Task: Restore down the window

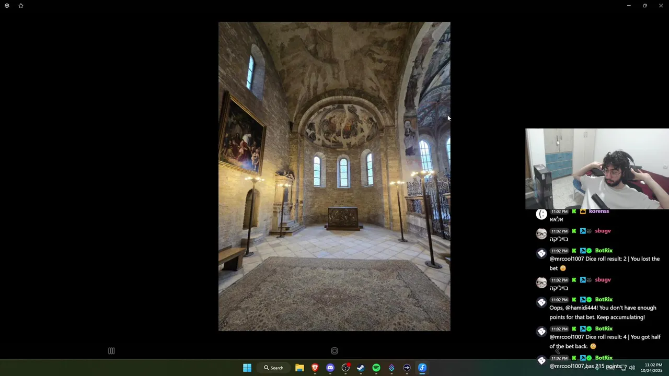Action: click(x=645, y=6)
